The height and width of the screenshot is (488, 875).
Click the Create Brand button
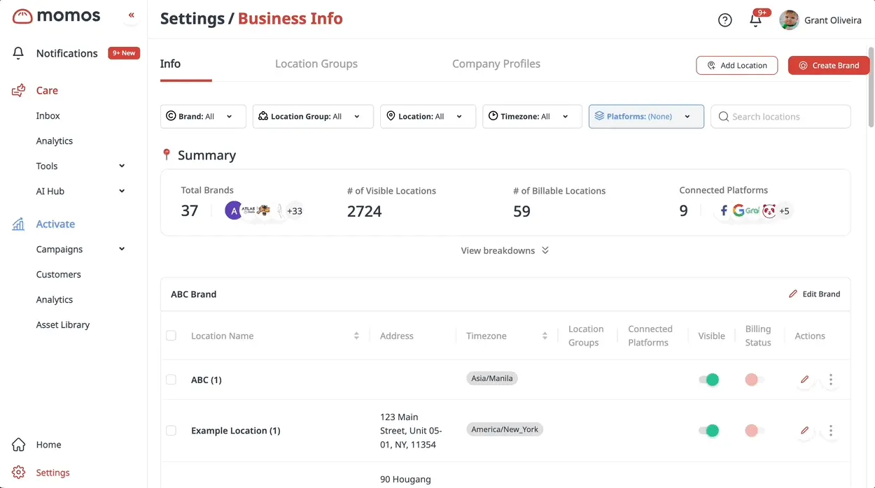point(829,66)
